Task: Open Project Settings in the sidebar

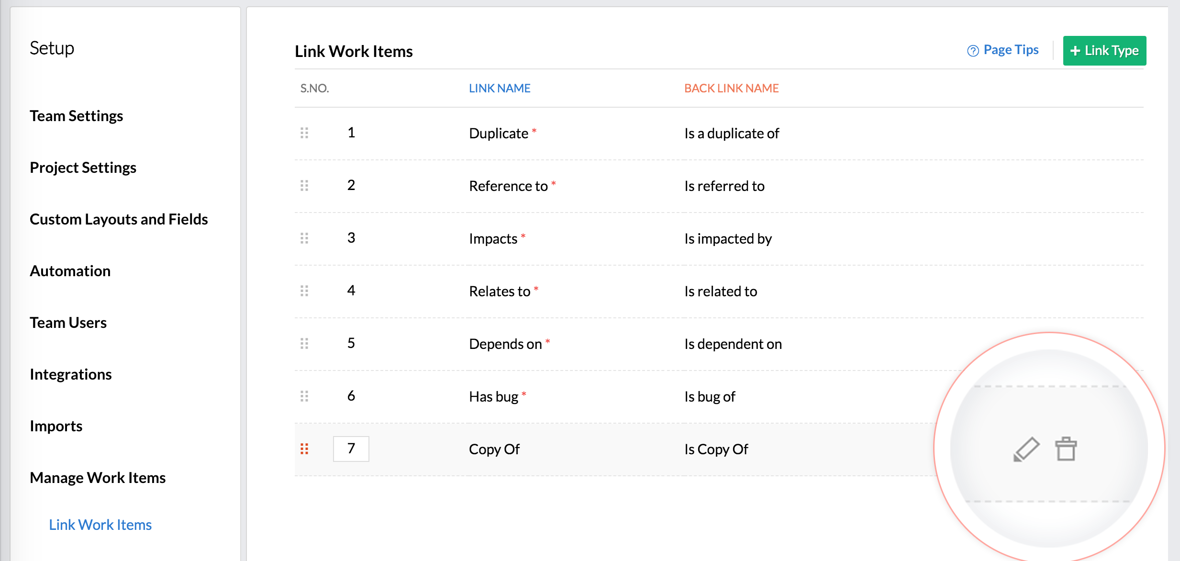Action: click(x=83, y=168)
